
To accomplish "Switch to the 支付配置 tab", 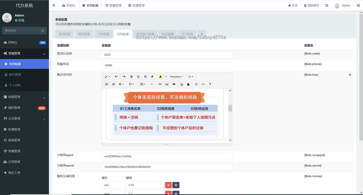I will tap(187, 34).
